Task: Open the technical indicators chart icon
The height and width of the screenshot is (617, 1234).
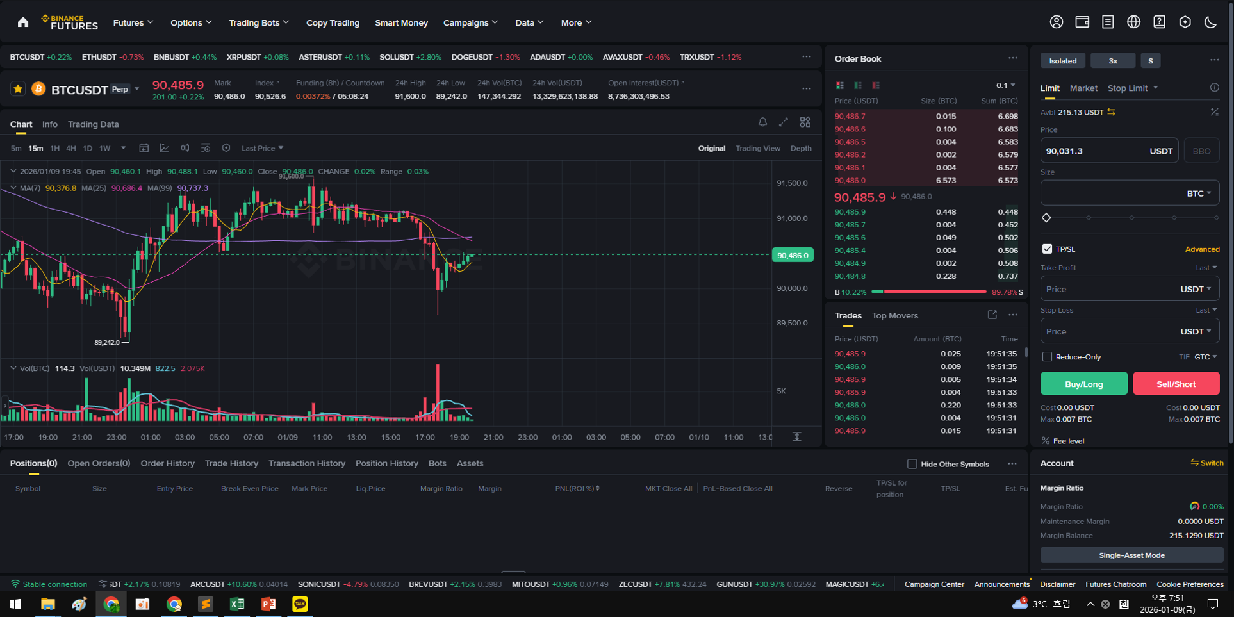Action: (x=165, y=148)
